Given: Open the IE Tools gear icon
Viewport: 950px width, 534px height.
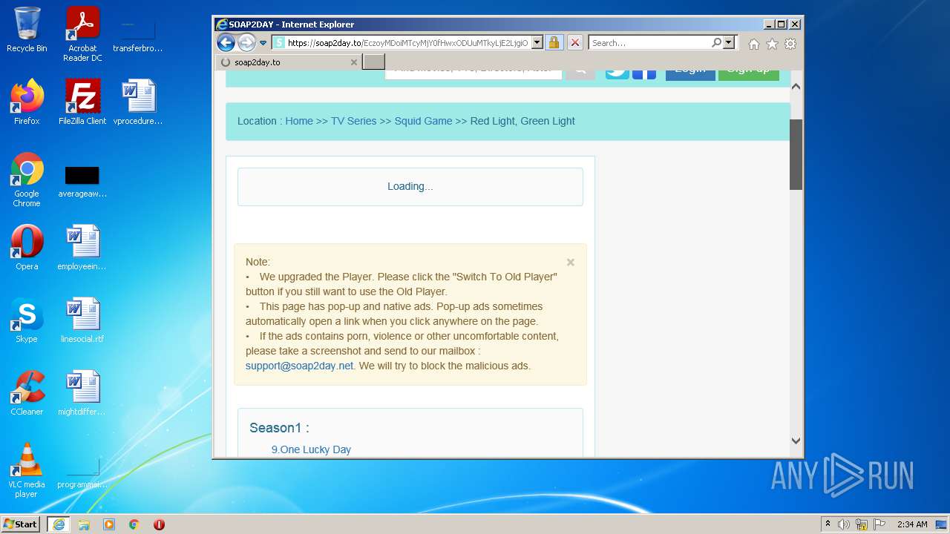Looking at the screenshot, I should point(790,44).
